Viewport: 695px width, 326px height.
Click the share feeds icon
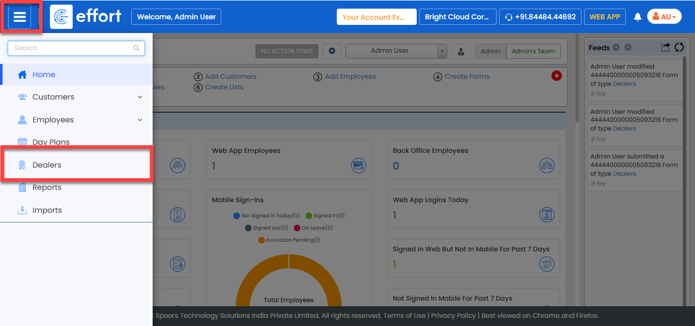(x=665, y=47)
